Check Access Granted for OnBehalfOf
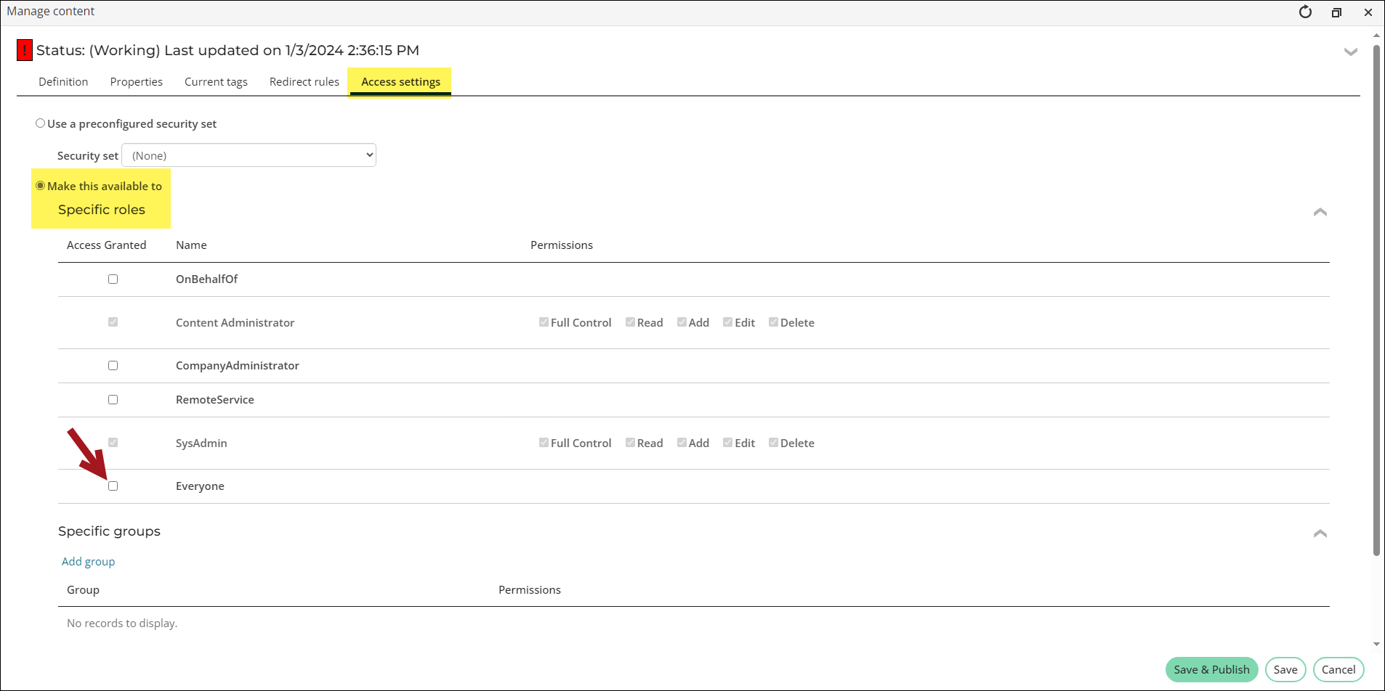The height and width of the screenshot is (691, 1385). [x=113, y=279]
